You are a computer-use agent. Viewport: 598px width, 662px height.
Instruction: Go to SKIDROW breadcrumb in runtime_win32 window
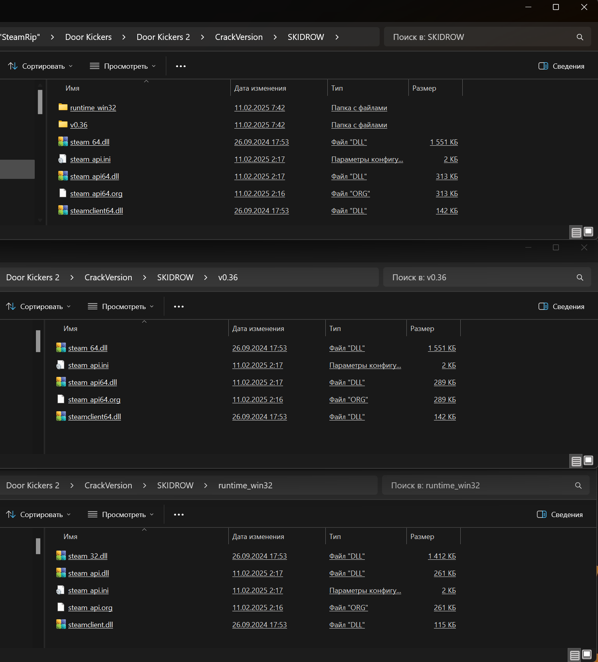click(175, 486)
